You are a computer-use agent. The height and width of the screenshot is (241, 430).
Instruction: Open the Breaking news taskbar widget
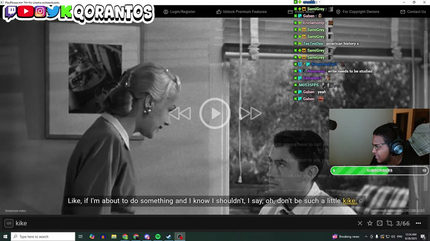pyautogui.click(x=346, y=237)
